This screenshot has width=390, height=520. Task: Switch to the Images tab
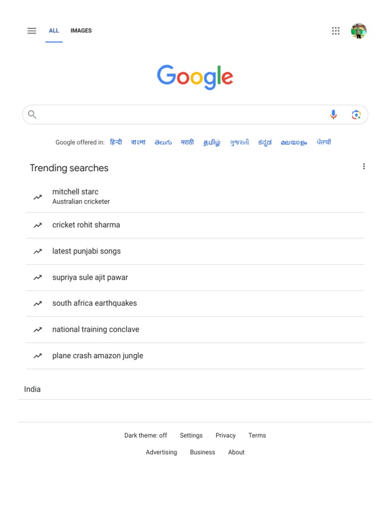81,30
